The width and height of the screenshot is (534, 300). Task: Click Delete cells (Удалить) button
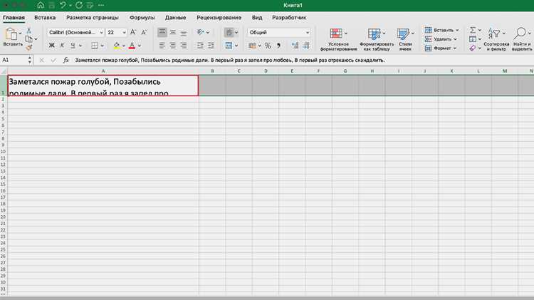[x=440, y=39]
